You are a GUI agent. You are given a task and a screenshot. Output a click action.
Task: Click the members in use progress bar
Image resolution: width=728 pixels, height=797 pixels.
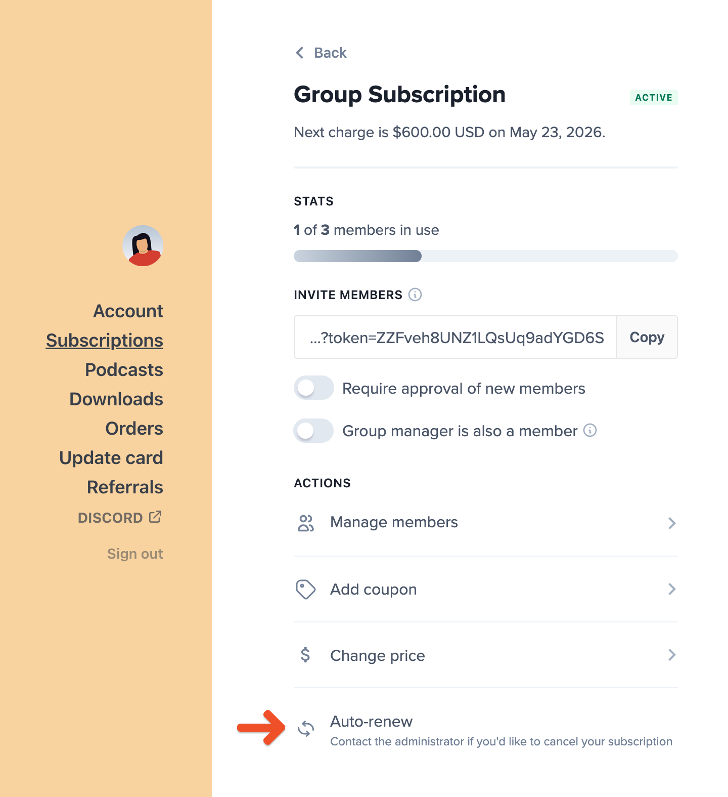pos(485,256)
